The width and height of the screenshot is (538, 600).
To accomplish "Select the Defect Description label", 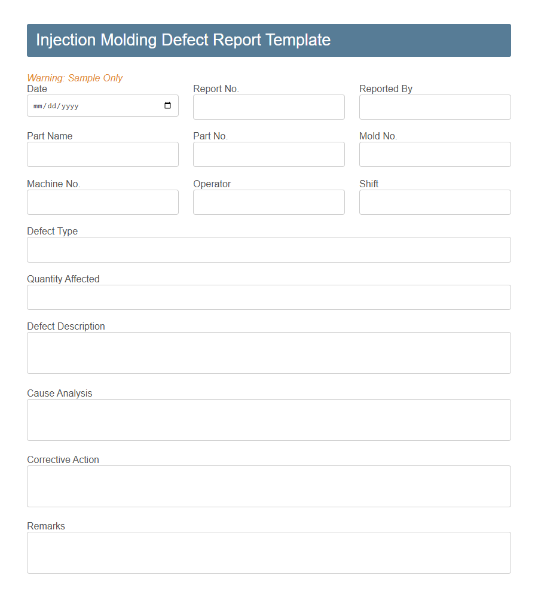I will 66,326.
